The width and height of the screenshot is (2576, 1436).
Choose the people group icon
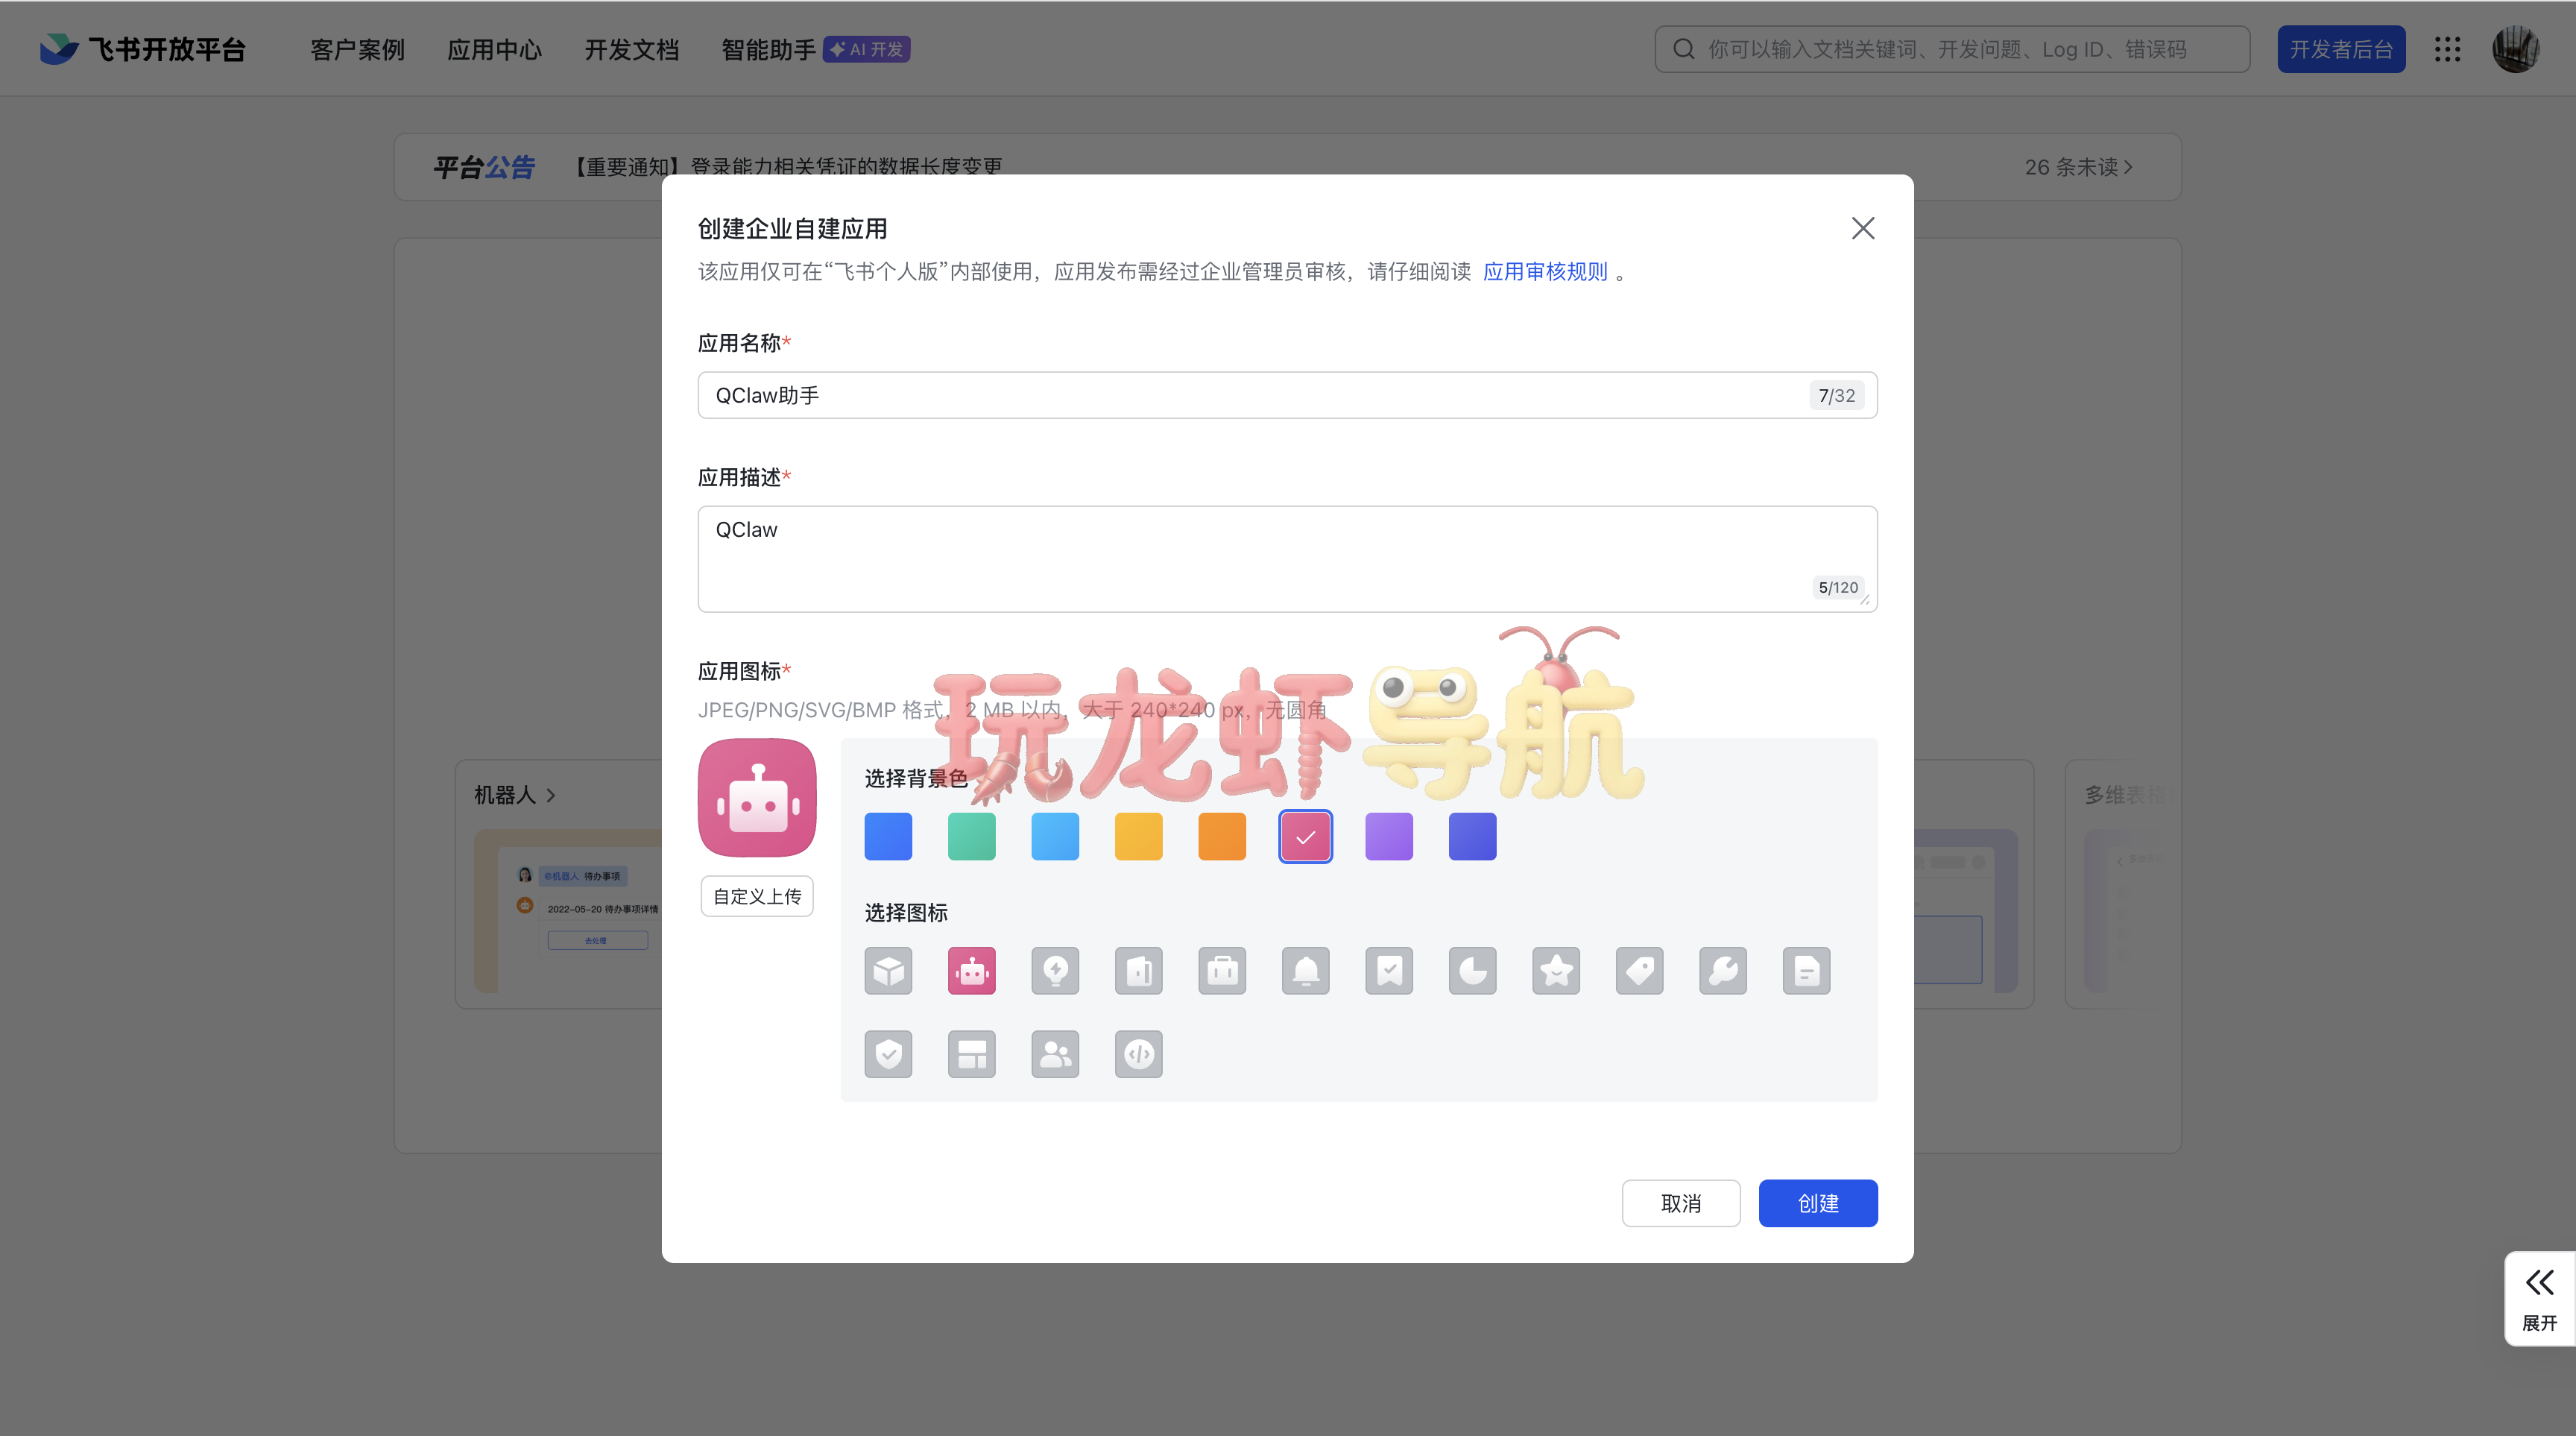tap(1055, 1054)
